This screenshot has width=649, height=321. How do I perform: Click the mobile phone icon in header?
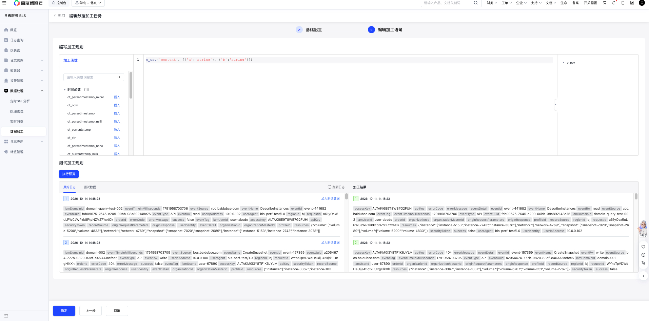[623, 3]
